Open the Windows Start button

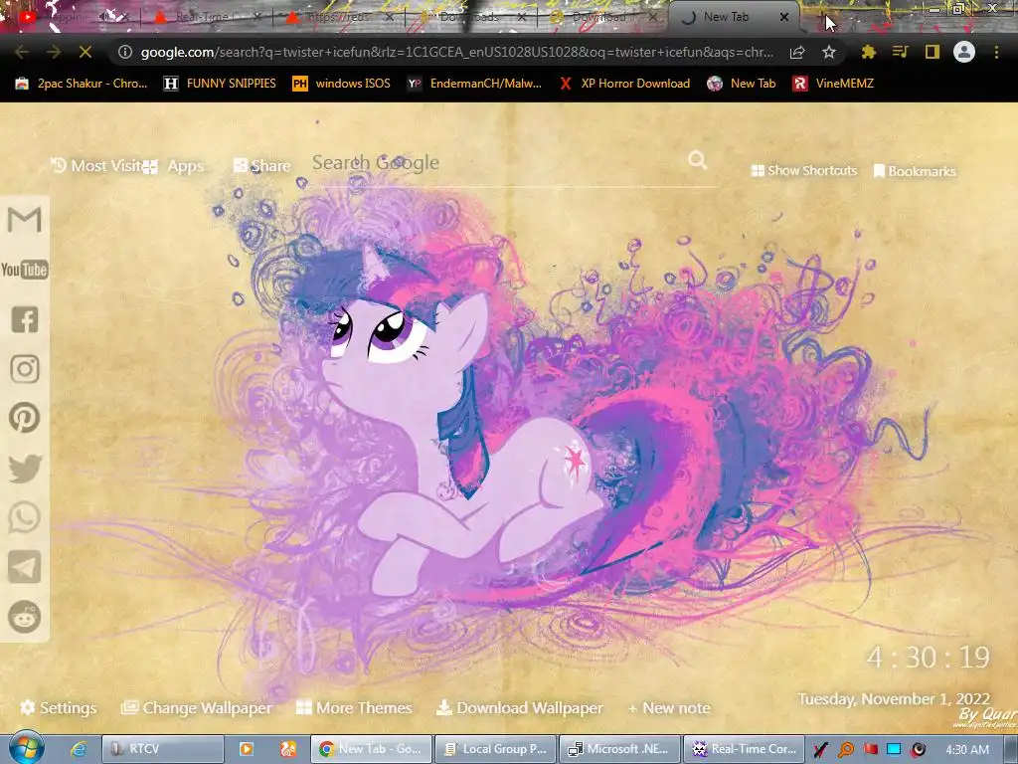point(27,748)
